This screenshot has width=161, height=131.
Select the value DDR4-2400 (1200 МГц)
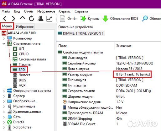133,91
